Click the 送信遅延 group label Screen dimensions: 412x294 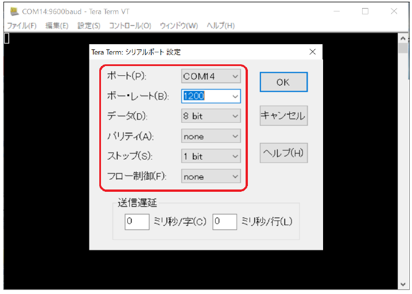[x=137, y=203]
